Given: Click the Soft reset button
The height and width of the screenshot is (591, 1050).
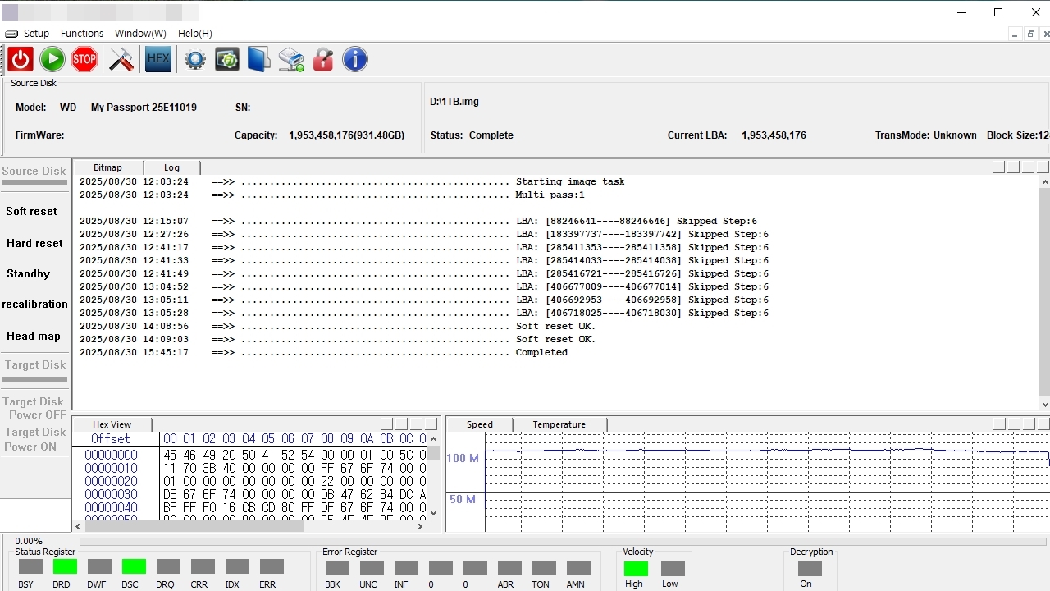Looking at the screenshot, I should (32, 212).
